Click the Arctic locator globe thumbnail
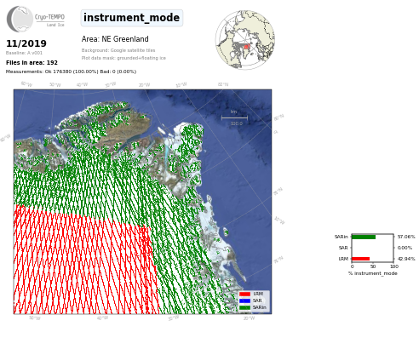Image resolution: width=419 pixels, height=349 pixels. point(245,40)
